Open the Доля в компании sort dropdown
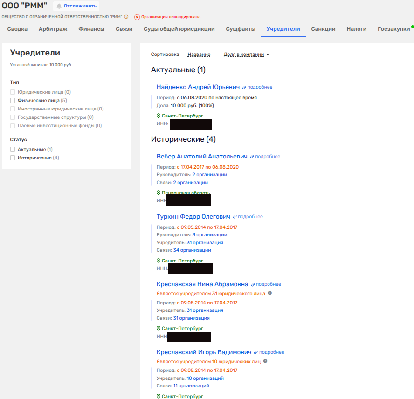 tap(246, 55)
